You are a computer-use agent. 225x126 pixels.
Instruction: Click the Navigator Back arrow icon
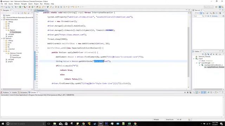(x=13, y=13)
